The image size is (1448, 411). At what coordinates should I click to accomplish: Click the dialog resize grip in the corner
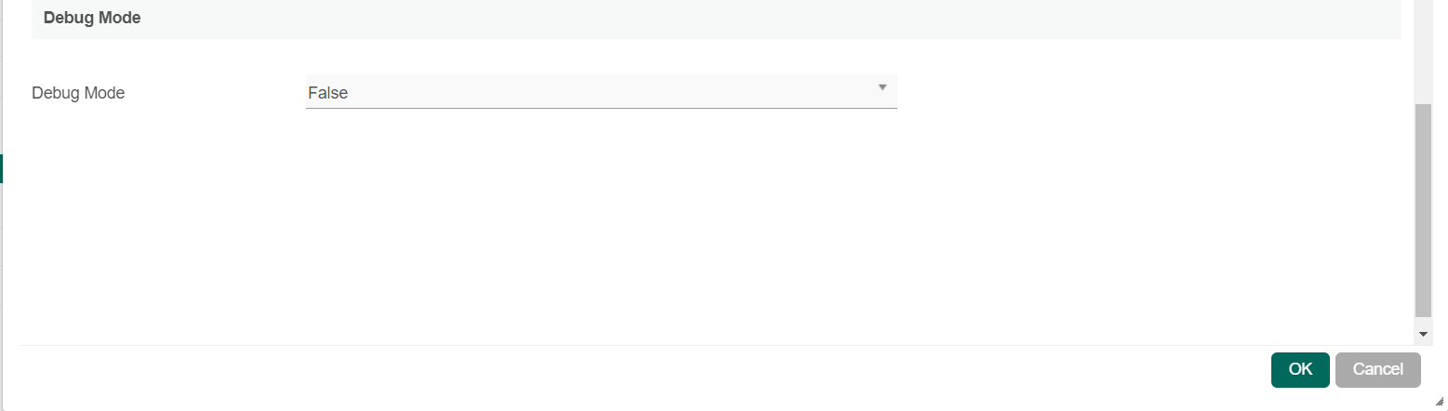click(1439, 401)
